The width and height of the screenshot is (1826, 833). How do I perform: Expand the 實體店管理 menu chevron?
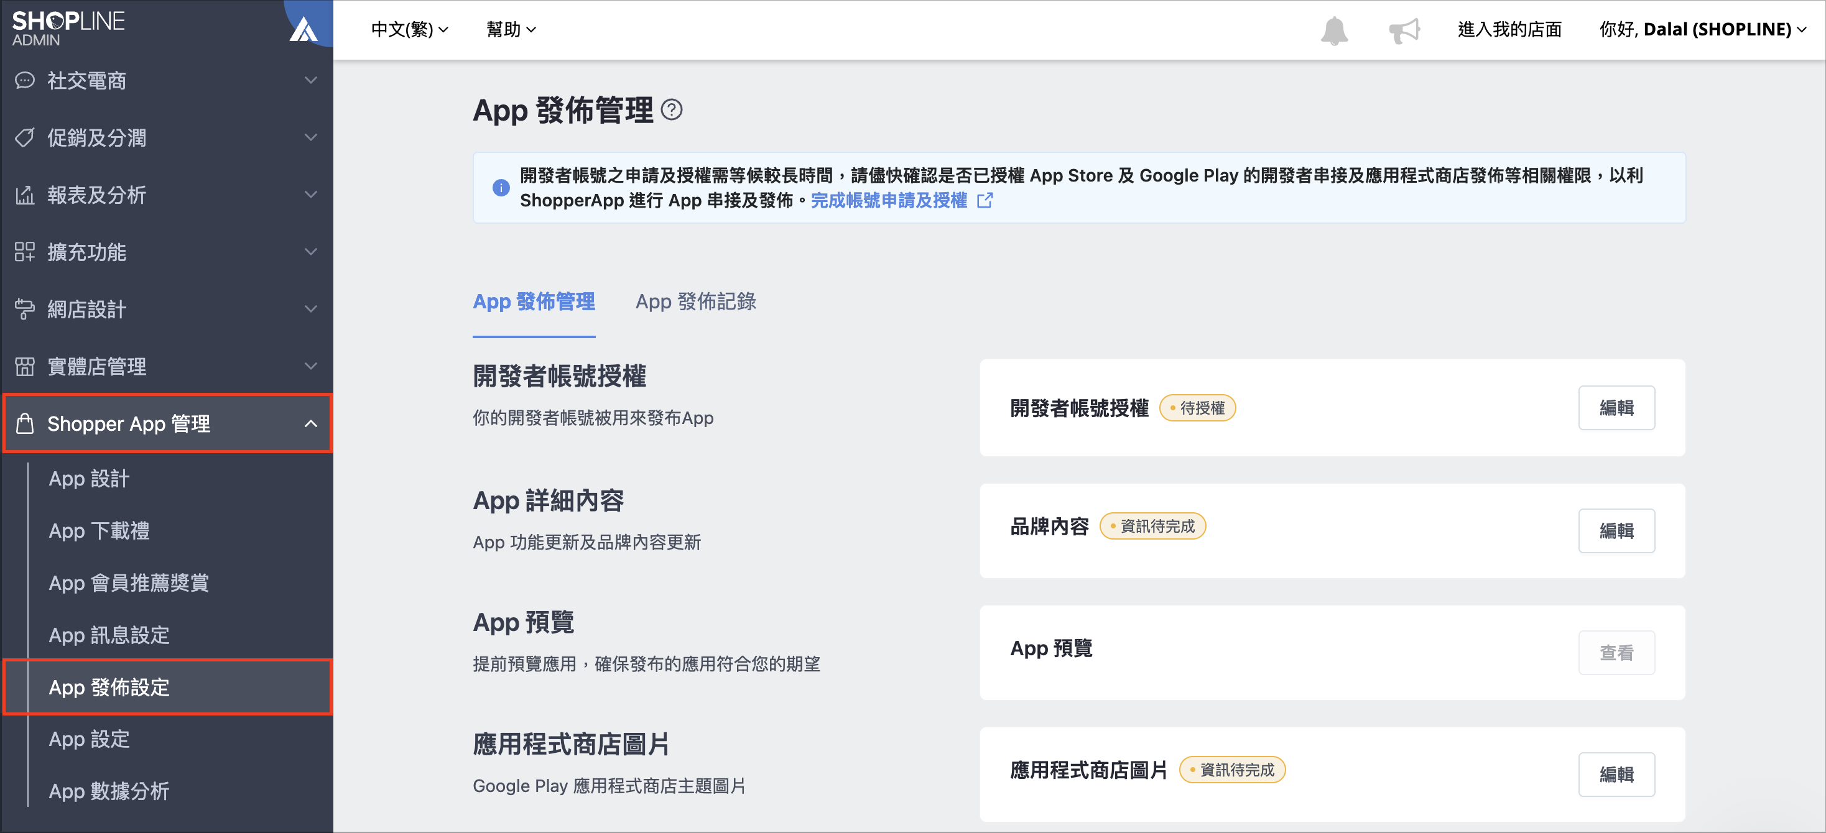tap(310, 366)
